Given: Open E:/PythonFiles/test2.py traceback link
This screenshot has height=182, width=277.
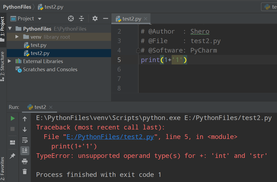Looking at the screenshot, I should (110, 137).
